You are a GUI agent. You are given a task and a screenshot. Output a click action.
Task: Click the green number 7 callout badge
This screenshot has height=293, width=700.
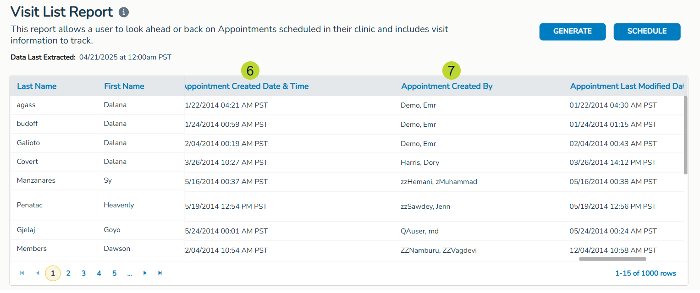tap(451, 71)
